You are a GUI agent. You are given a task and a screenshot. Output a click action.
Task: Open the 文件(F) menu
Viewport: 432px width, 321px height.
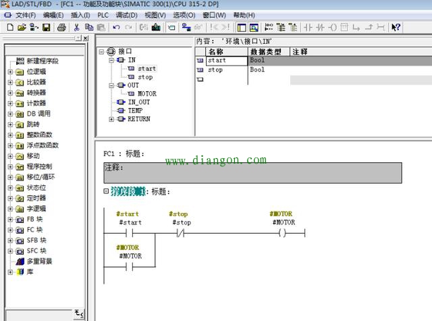click(x=25, y=15)
